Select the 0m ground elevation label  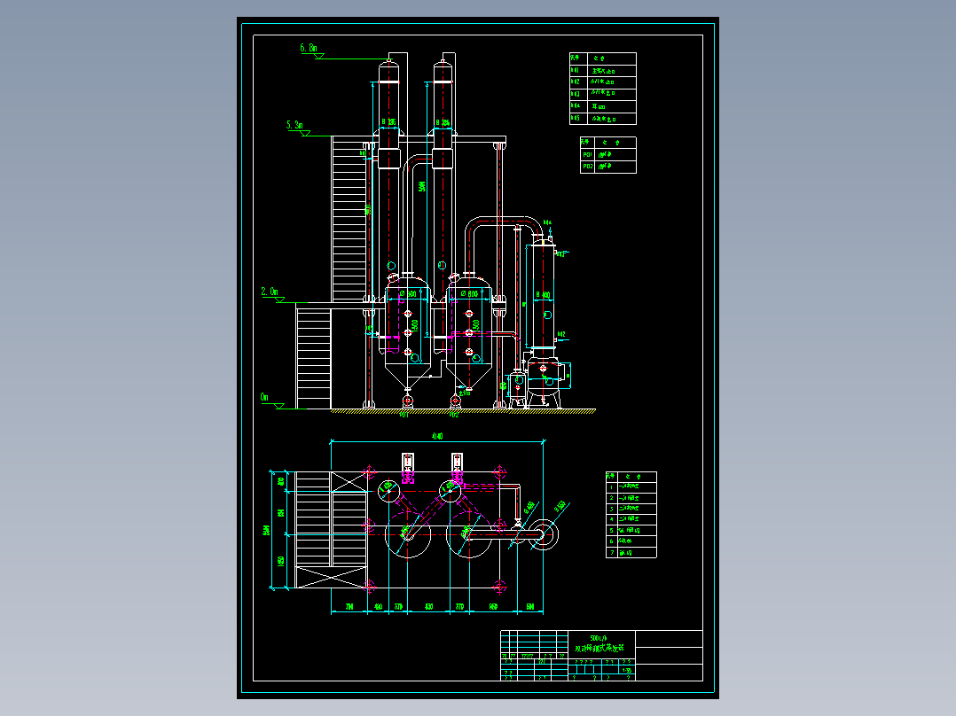click(264, 397)
